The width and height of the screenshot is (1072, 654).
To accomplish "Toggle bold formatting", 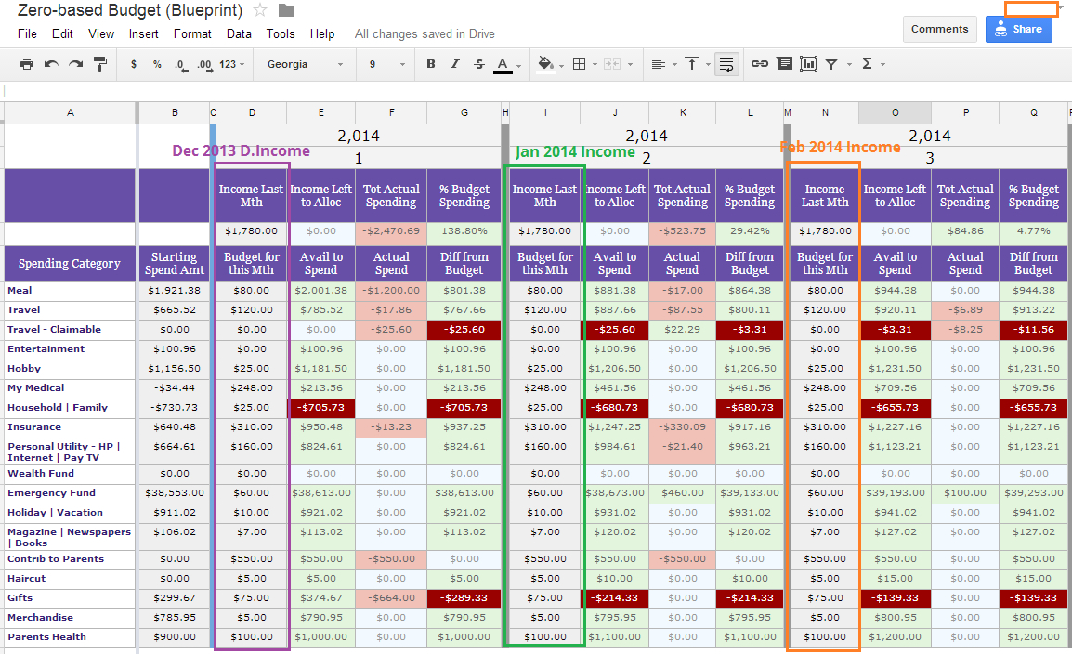I will click(x=431, y=64).
